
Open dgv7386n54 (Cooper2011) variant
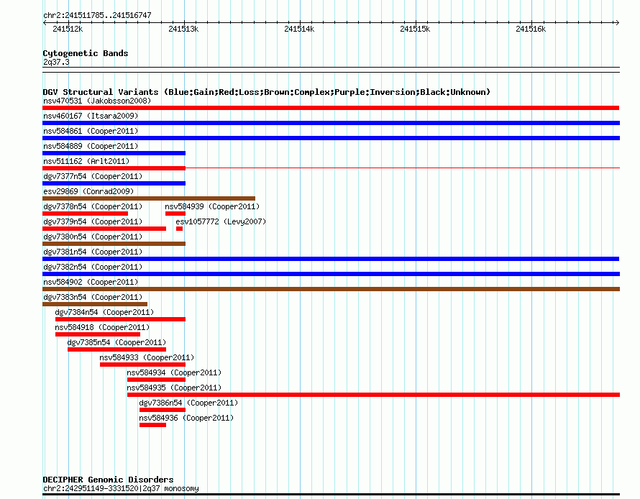coord(188,403)
